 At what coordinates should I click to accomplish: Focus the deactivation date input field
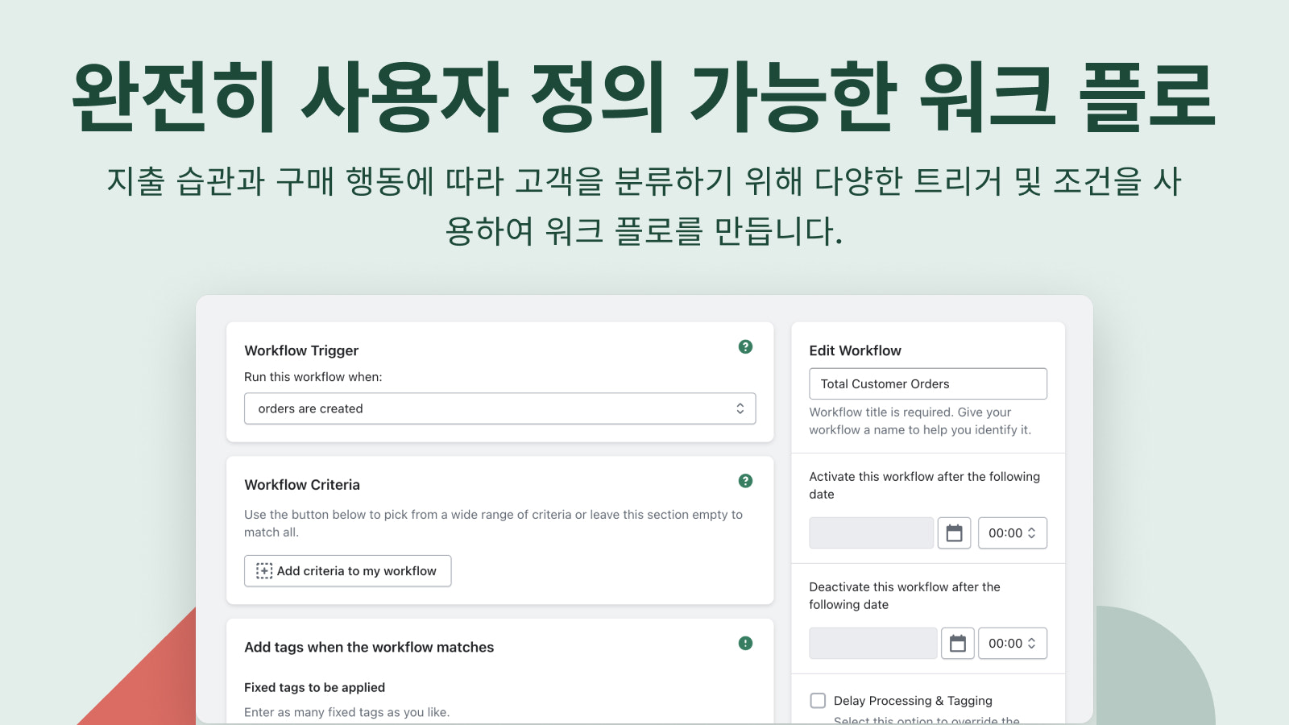pyautogui.click(x=872, y=644)
